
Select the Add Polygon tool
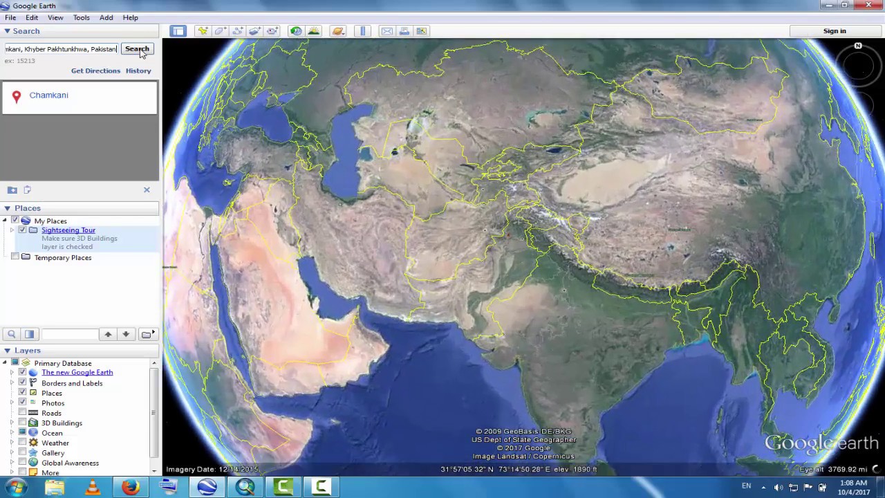point(220,31)
